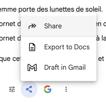Select the Share menu entry label

click(x=53, y=26)
